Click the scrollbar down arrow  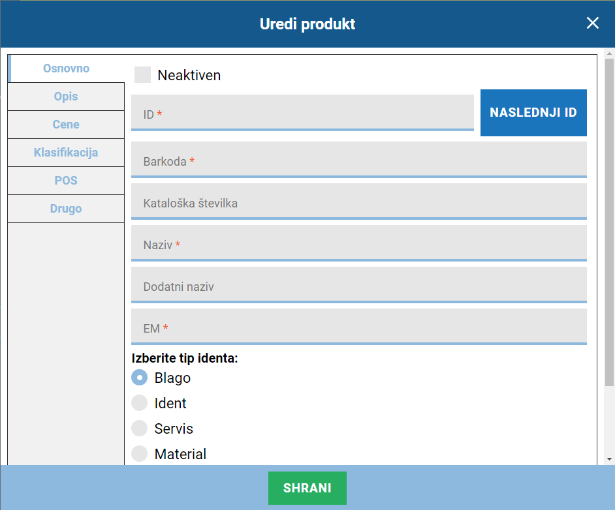point(609,458)
